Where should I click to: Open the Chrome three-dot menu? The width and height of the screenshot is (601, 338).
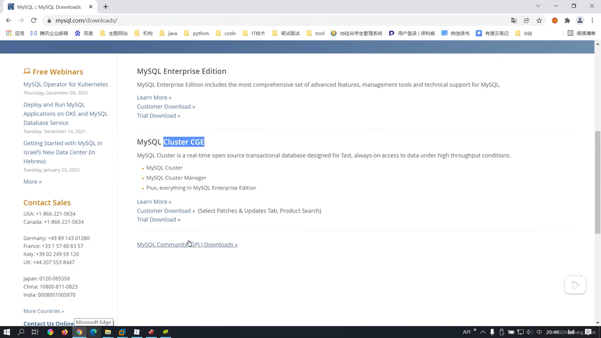point(592,20)
